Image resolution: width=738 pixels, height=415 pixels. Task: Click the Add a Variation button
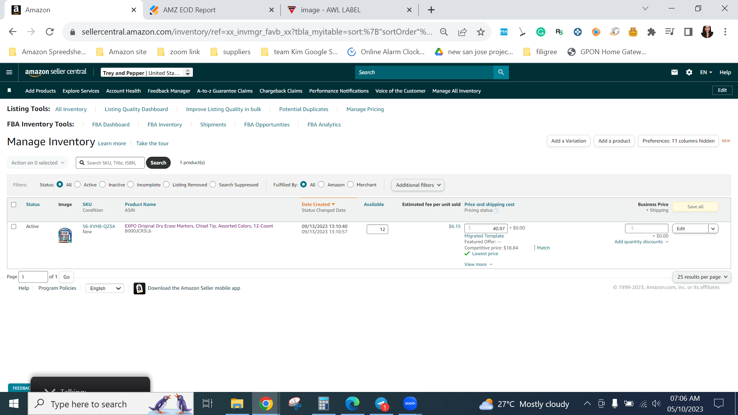tap(568, 141)
